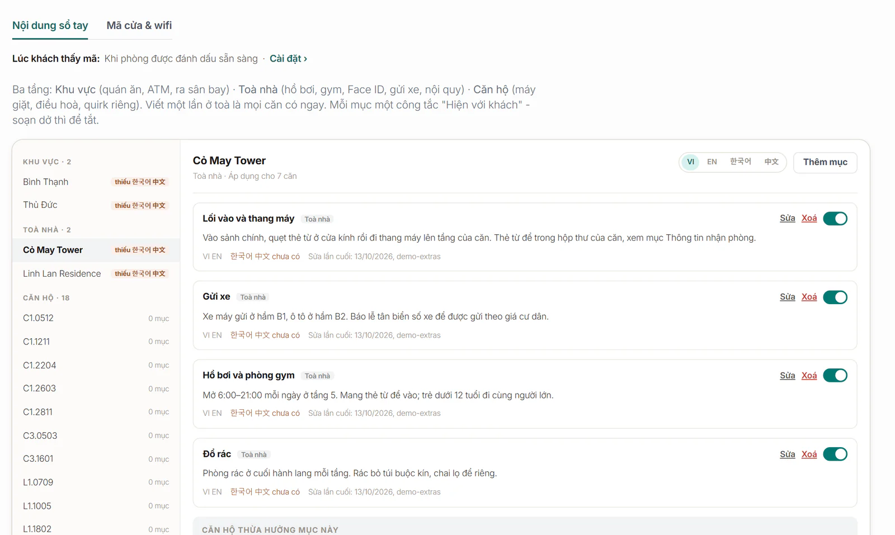Open apartment C3.1601

click(96, 459)
